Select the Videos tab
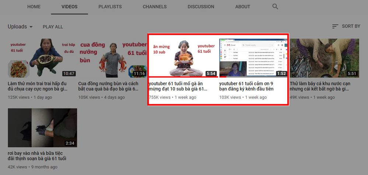Viewport: 368px width, 175px height. coord(69,7)
